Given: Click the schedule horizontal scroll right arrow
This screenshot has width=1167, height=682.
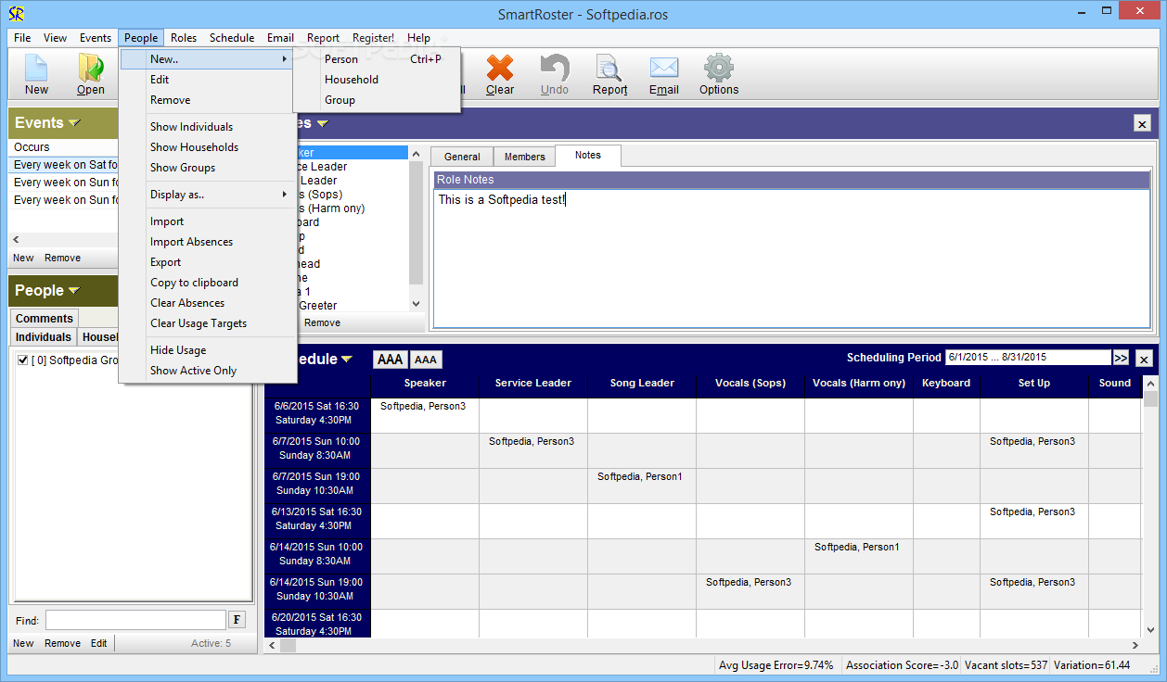Looking at the screenshot, I should [x=1135, y=645].
